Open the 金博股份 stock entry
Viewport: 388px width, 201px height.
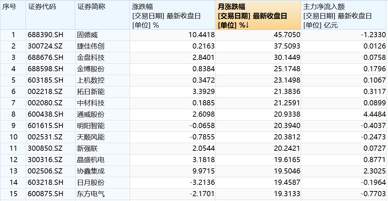91,69
